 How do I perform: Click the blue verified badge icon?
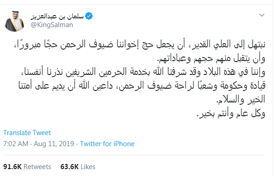[x=89, y=16]
